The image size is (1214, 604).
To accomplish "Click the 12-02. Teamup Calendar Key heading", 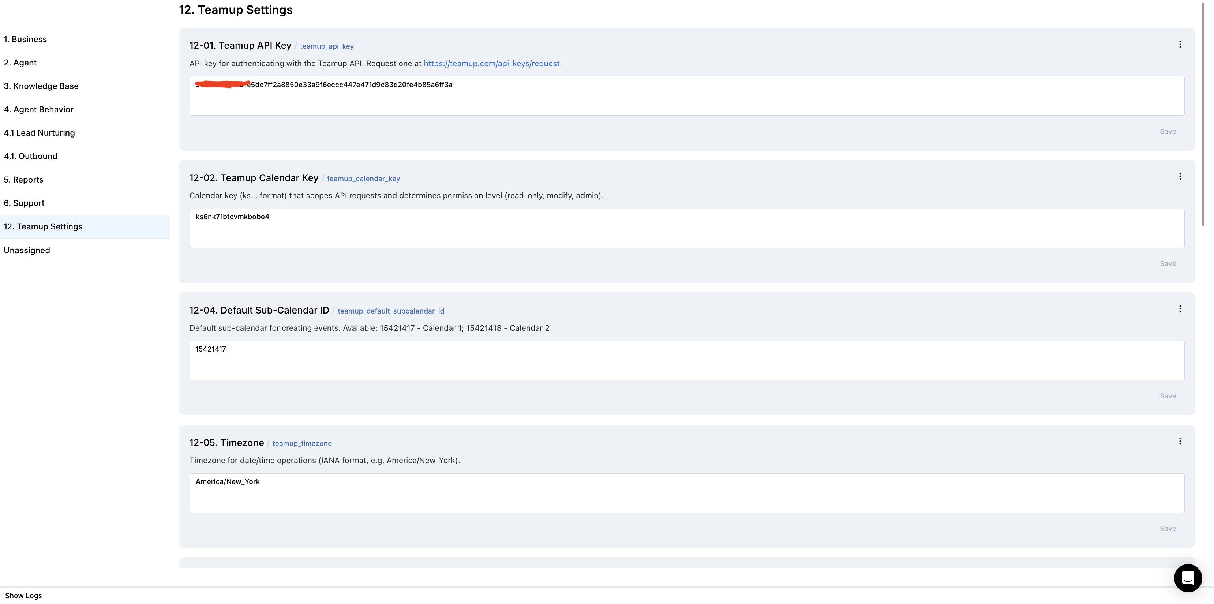I will (254, 178).
